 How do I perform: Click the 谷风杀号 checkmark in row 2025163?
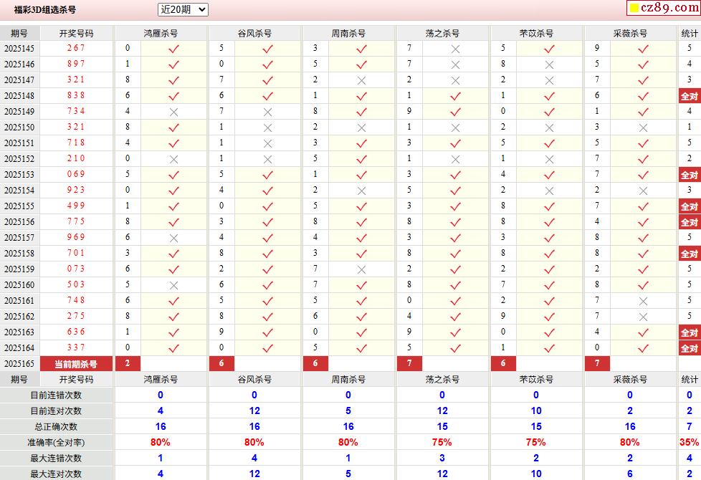pos(267,332)
